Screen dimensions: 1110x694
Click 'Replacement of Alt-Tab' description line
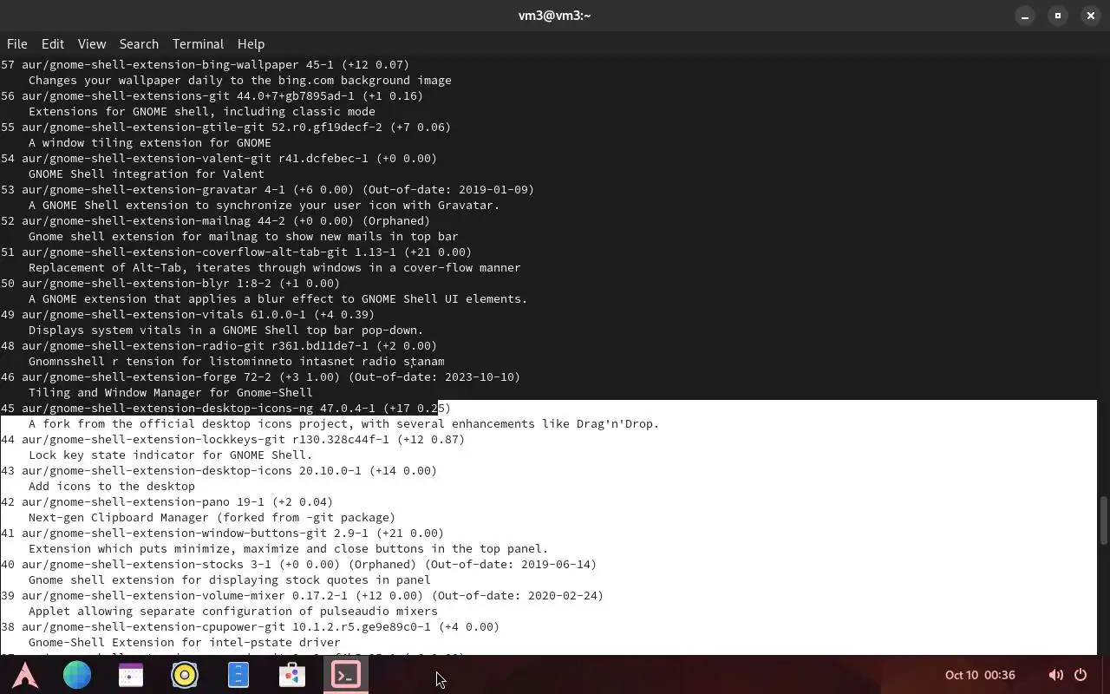[x=275, y=268]
